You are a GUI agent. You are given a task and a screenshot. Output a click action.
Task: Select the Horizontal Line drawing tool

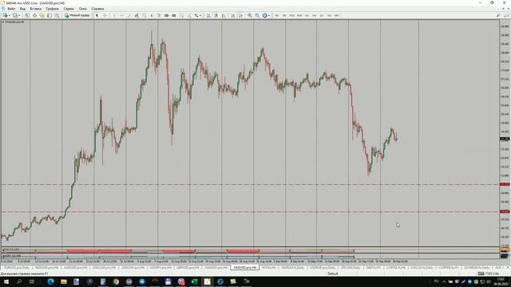[x=122, y=15]
